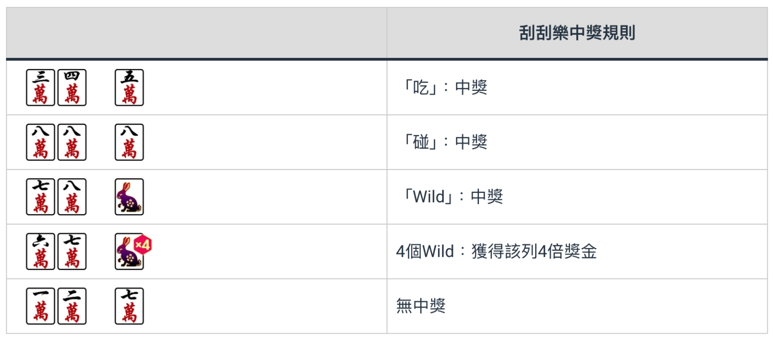Click the 七萬 tile in the Wild row
The width and height of the screenshot is (774, 339).
coord(40,197)
